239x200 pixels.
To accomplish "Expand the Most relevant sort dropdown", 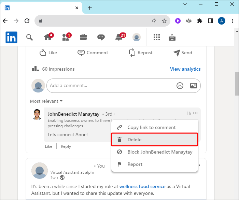I will pos(46,101).
